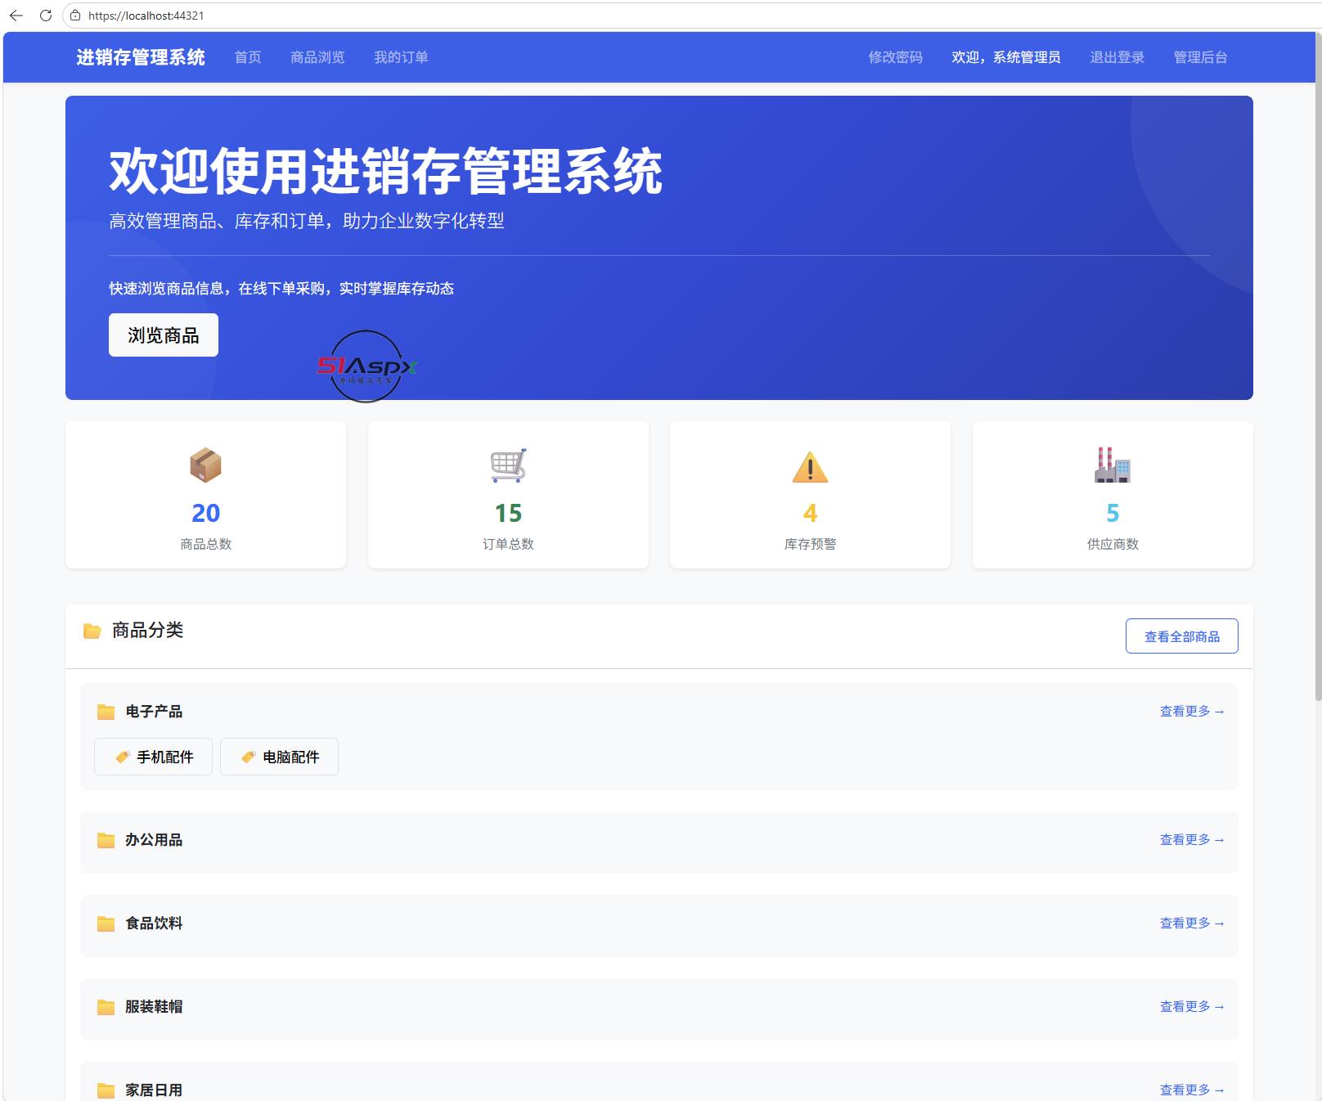
Task: Click the 欢迎使用进销存管理系统 headline
Action: point(385,172)
